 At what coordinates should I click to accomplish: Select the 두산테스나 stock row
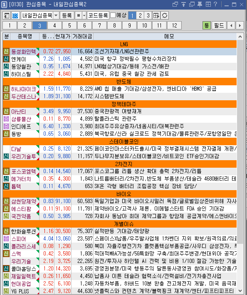click(x=120, y=97)
